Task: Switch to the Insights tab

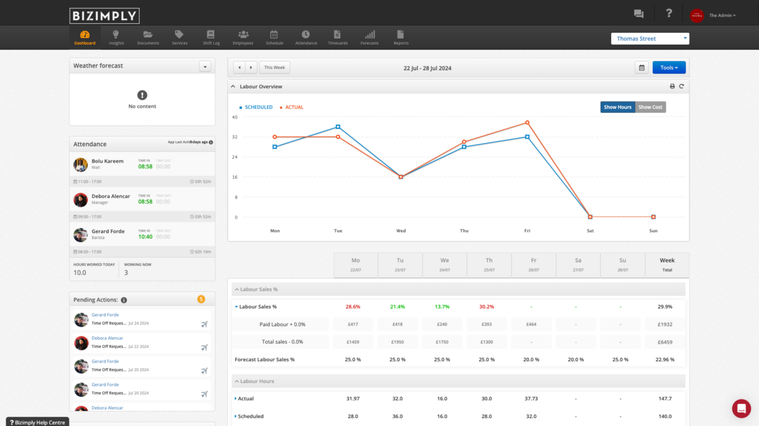Action: pos(116,37)
